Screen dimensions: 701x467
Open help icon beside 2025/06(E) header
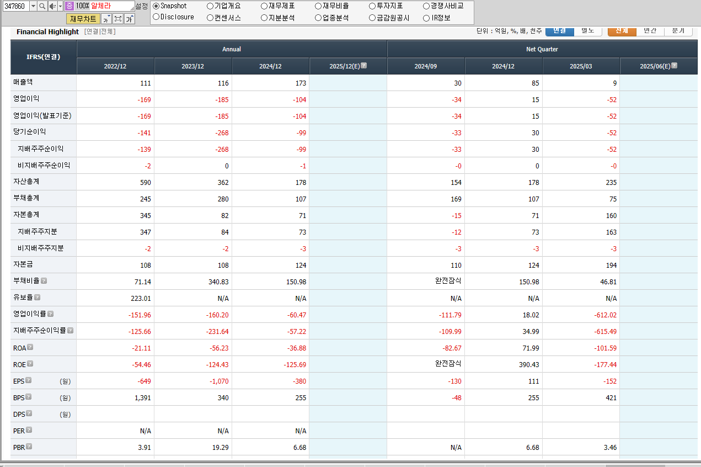coord(675,65)
